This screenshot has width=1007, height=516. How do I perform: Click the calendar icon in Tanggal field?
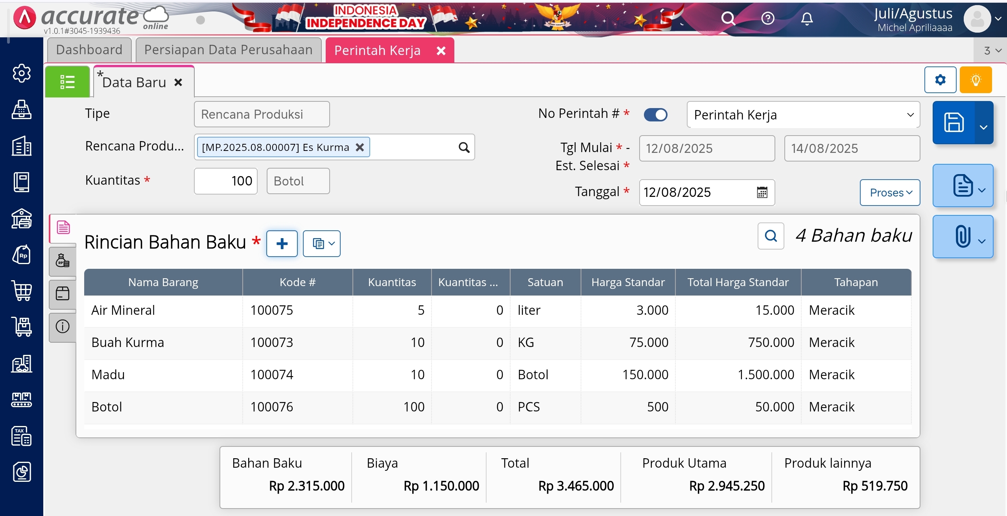tap(762, 193)
